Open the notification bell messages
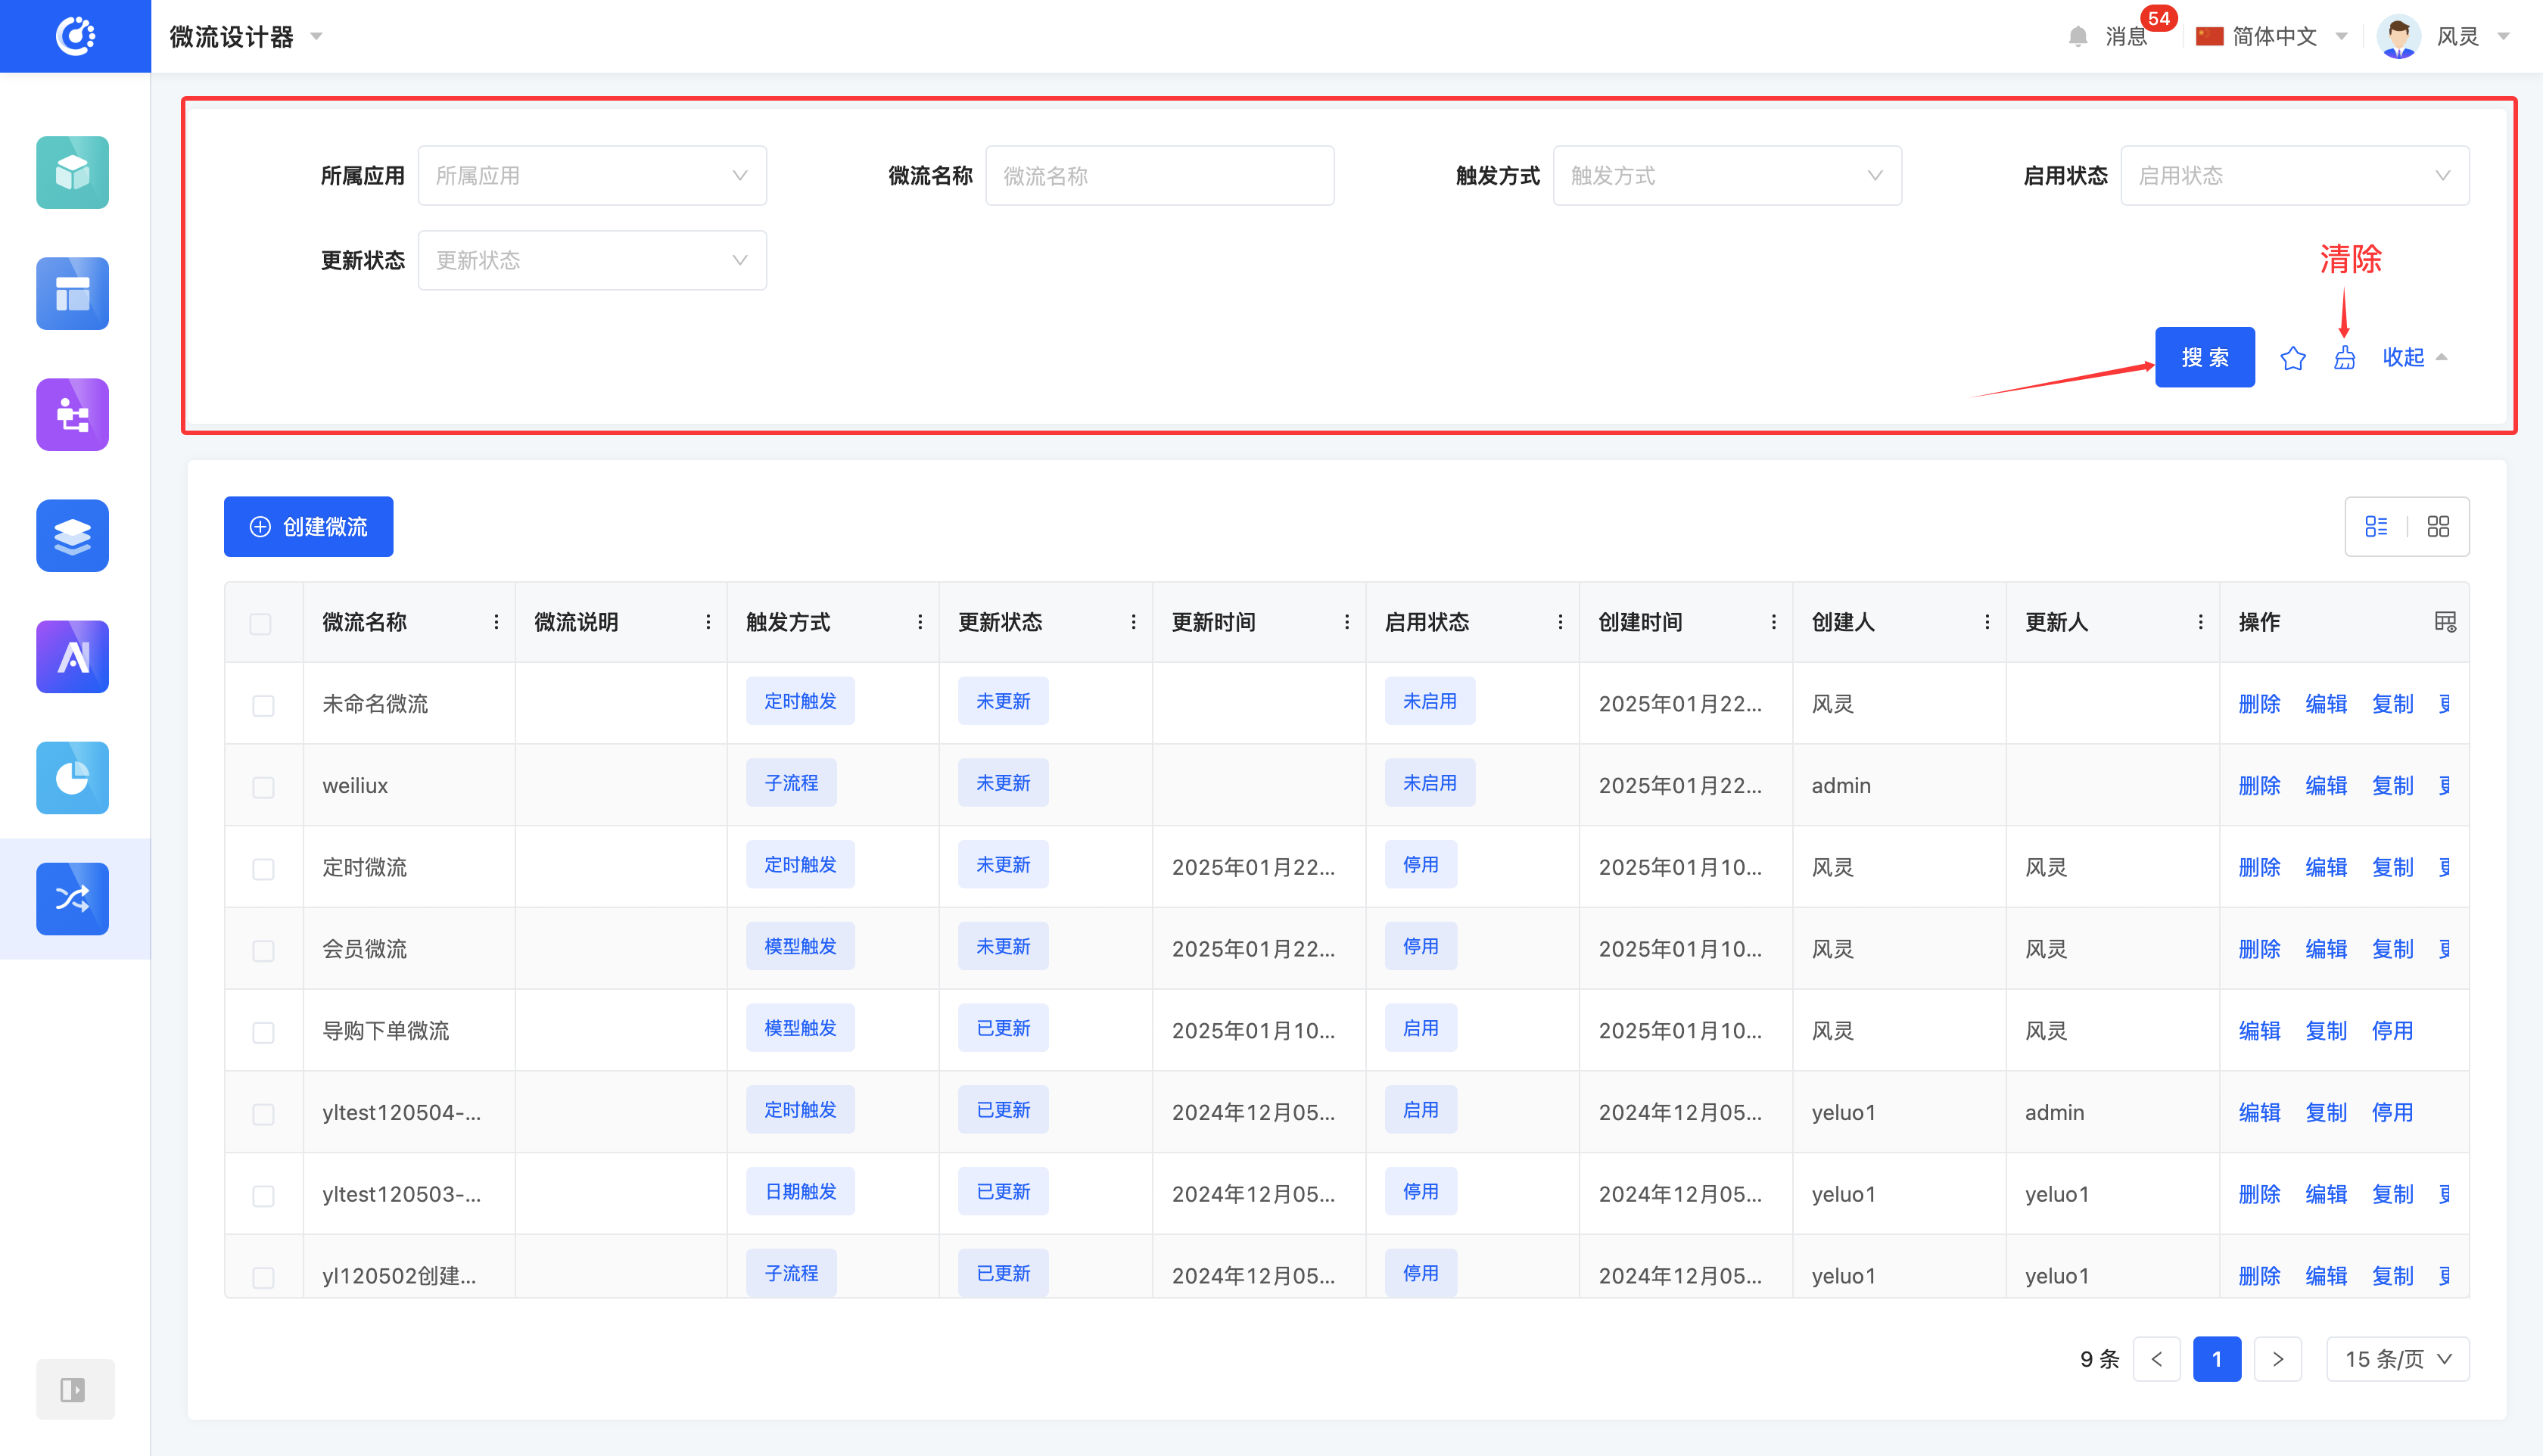The image size is (2543, 1456). click(x=2078, y=37)
